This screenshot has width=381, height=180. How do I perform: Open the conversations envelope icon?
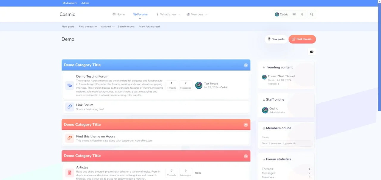(294, 14)
